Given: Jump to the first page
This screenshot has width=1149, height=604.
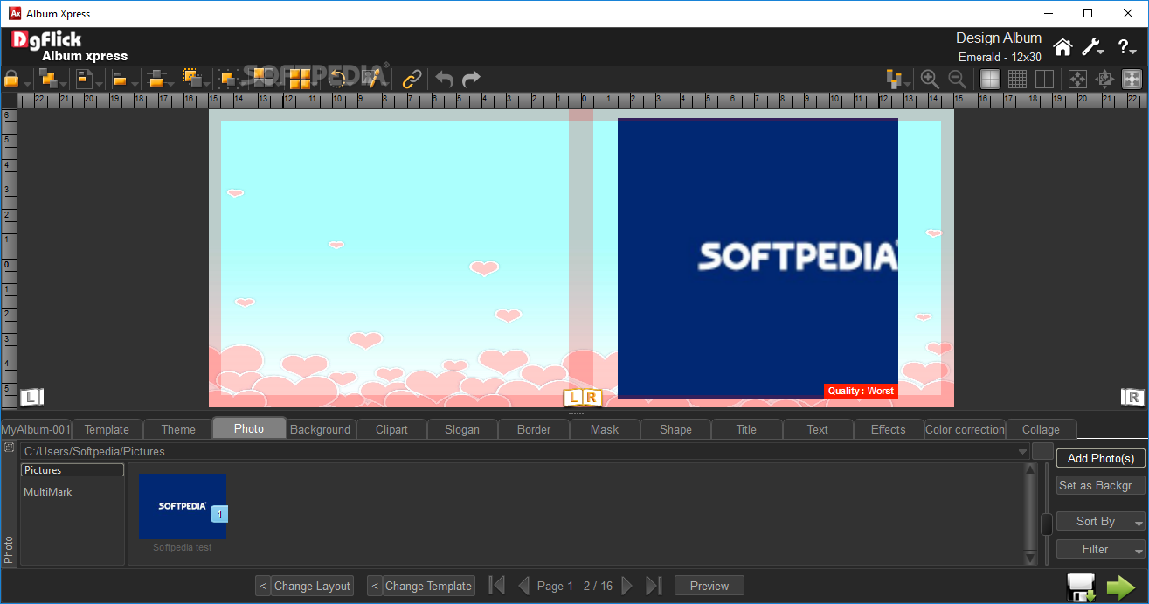Looking at the screenshot, I should tap(496, 586).
